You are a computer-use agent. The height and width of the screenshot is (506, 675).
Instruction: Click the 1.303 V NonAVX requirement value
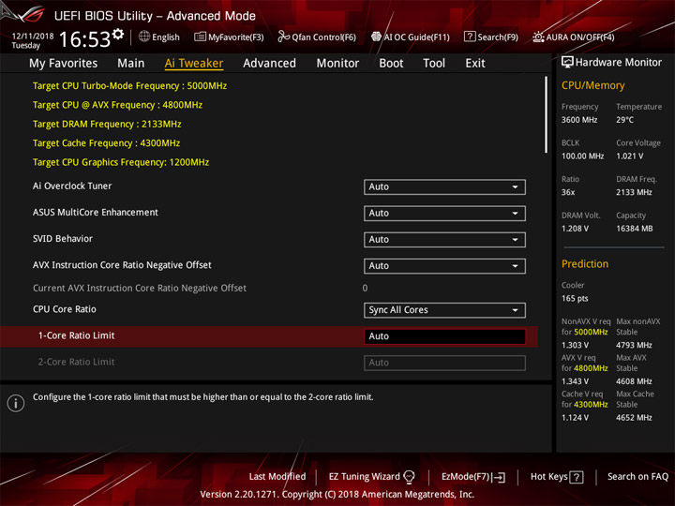tap(575, 345)
